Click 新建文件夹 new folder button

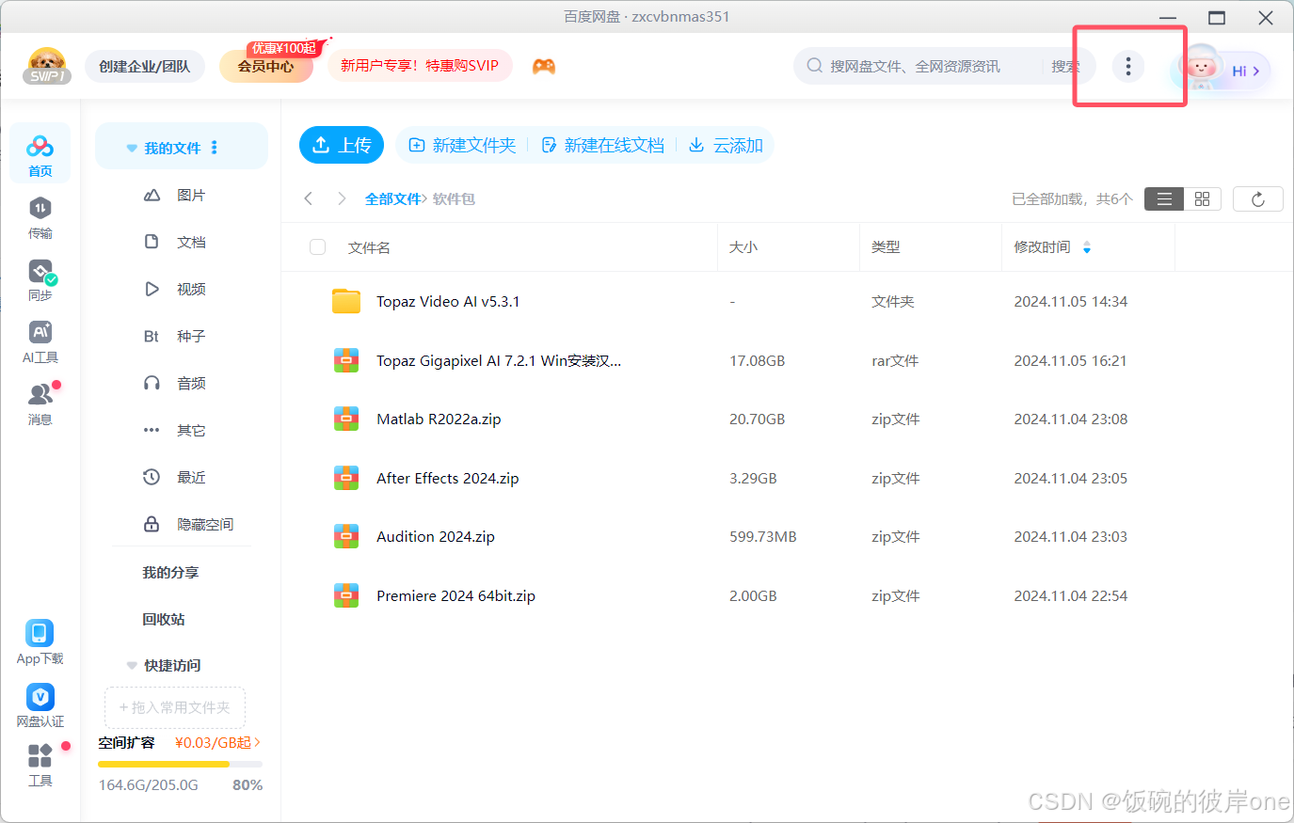tap(462, 145)
